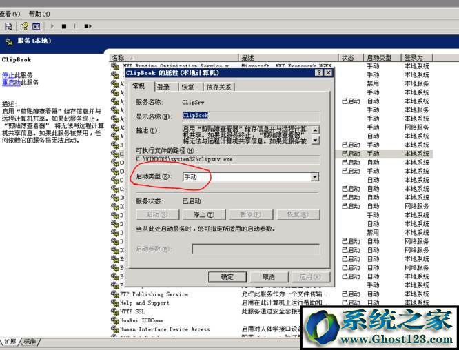
Task: Open the 启动类型 dropdown
Action: 315,177
